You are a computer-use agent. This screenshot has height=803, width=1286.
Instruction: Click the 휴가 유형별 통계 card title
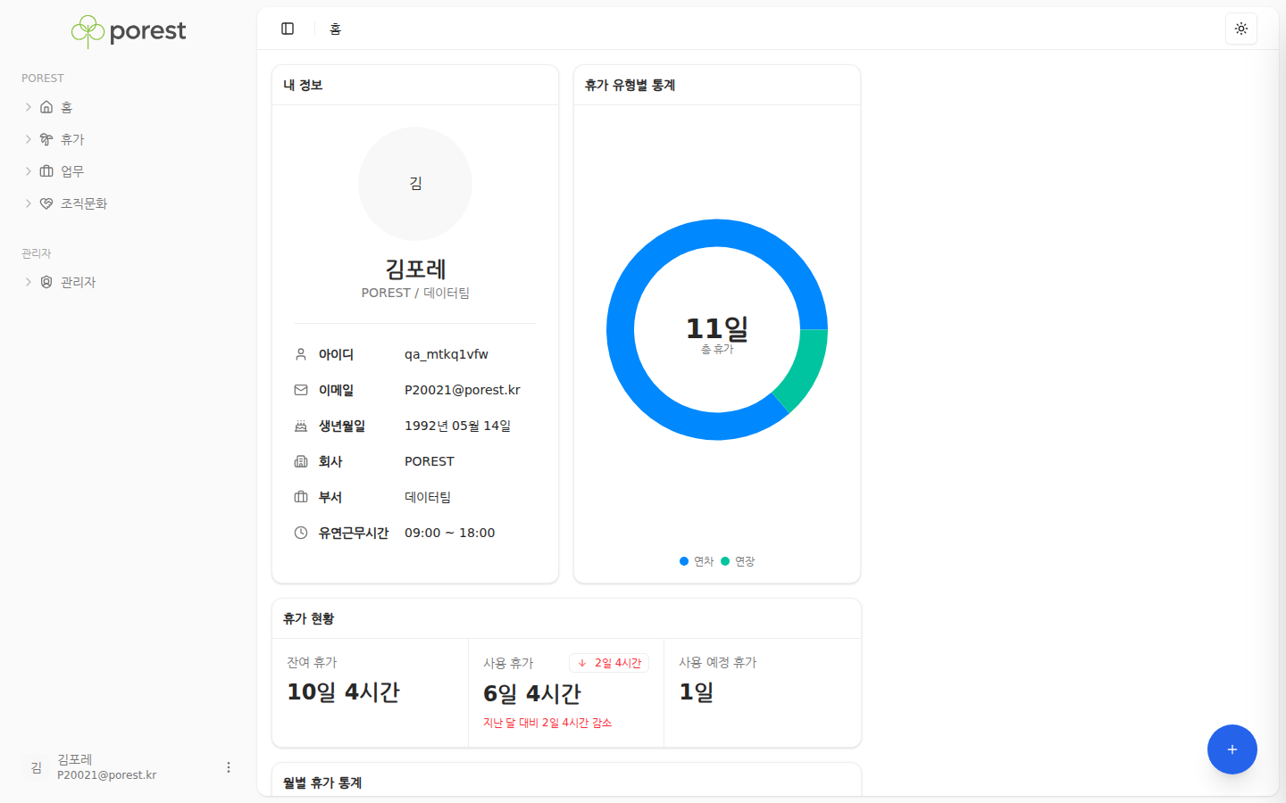click(630, 85)
